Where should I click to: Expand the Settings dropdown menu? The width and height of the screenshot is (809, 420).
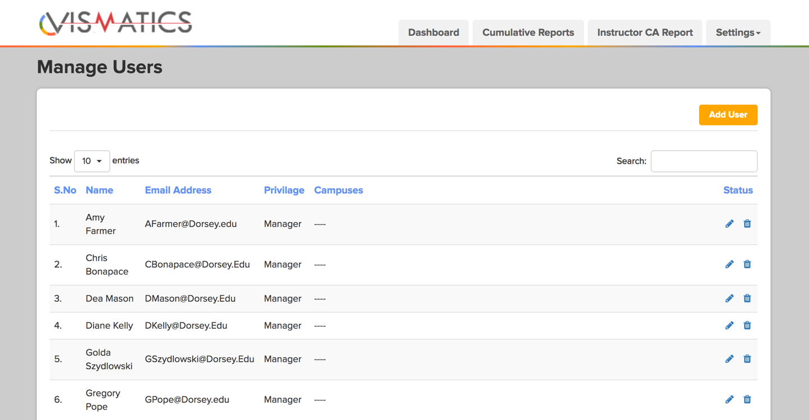[x=738, y=32]
